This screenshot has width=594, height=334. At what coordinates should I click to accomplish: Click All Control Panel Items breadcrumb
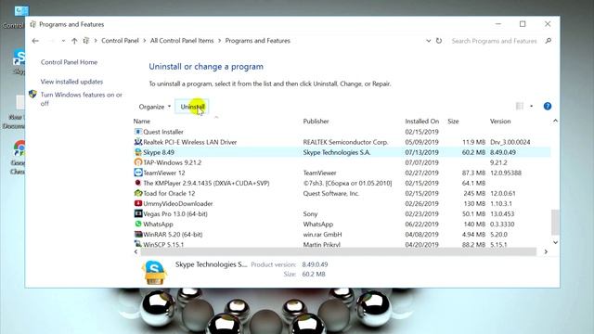[x=182, y=41]
